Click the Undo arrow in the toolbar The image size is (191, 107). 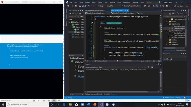(89, 6)
